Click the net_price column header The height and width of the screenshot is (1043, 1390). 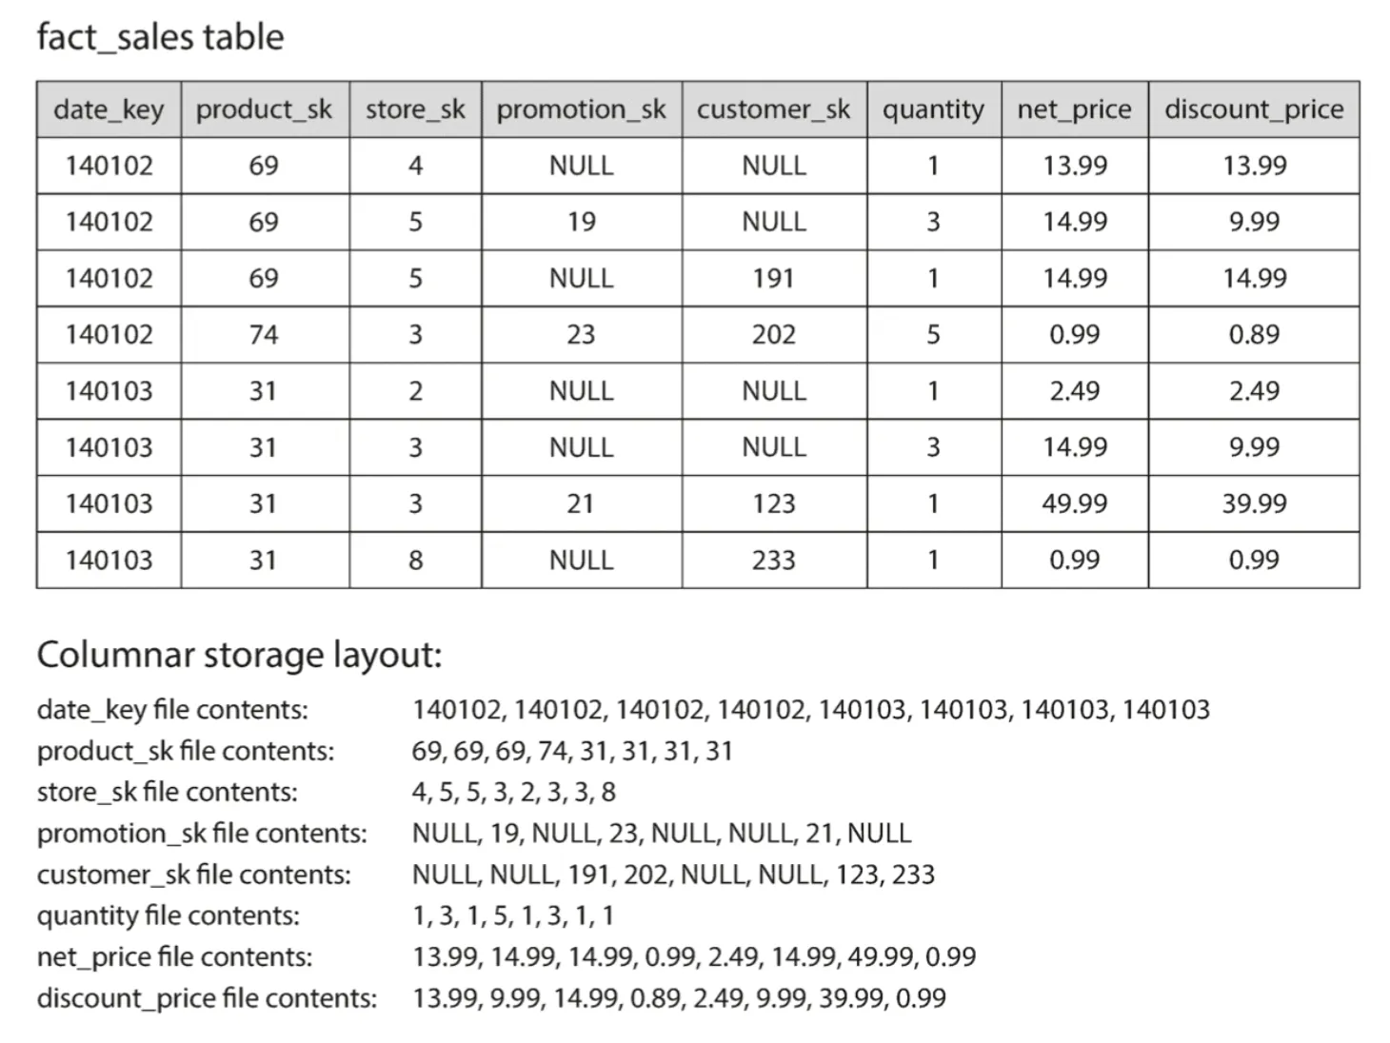click(1074, 109)
